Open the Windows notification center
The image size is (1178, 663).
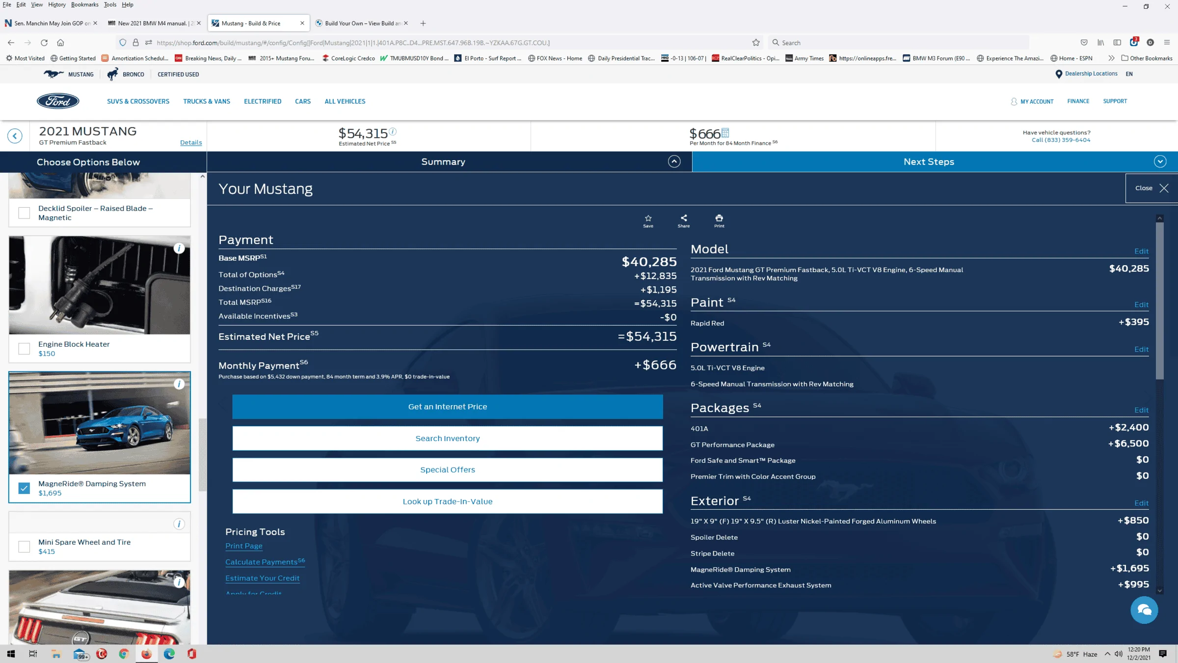tap(1162, 654)
